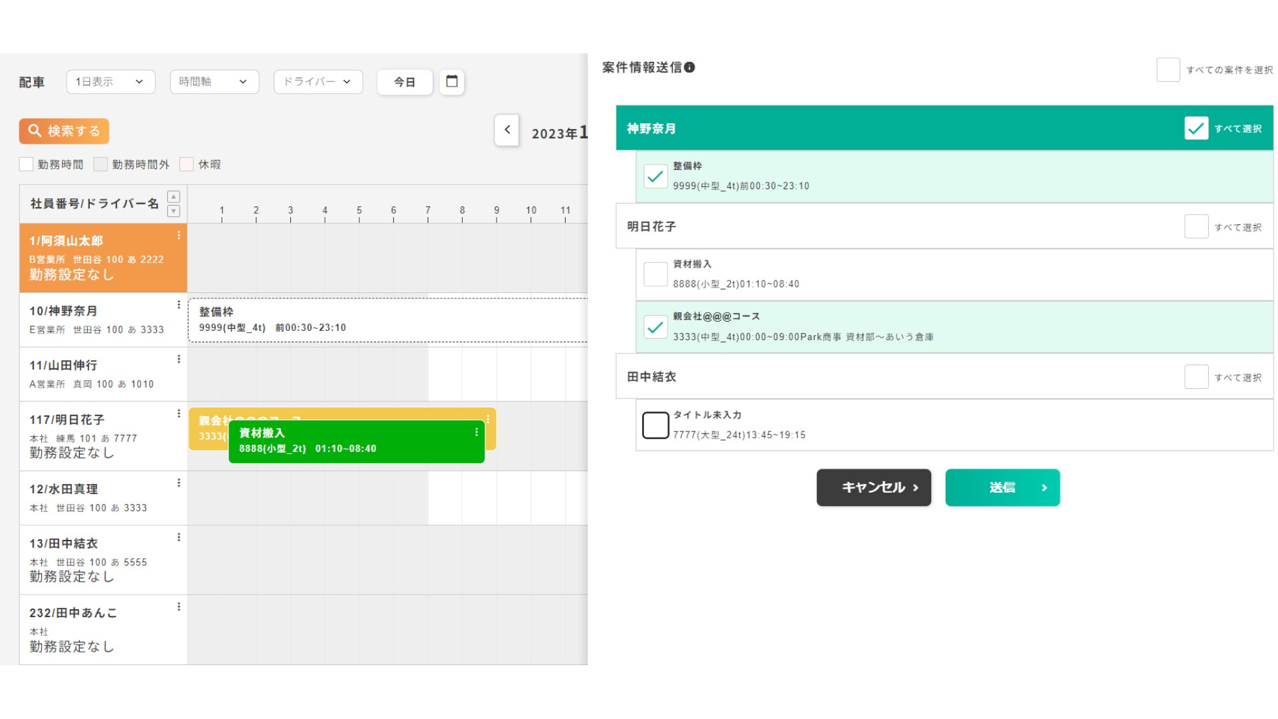Open the 1日表示 display dropdown
1278x719 pixels.
(x=110, y=82)
